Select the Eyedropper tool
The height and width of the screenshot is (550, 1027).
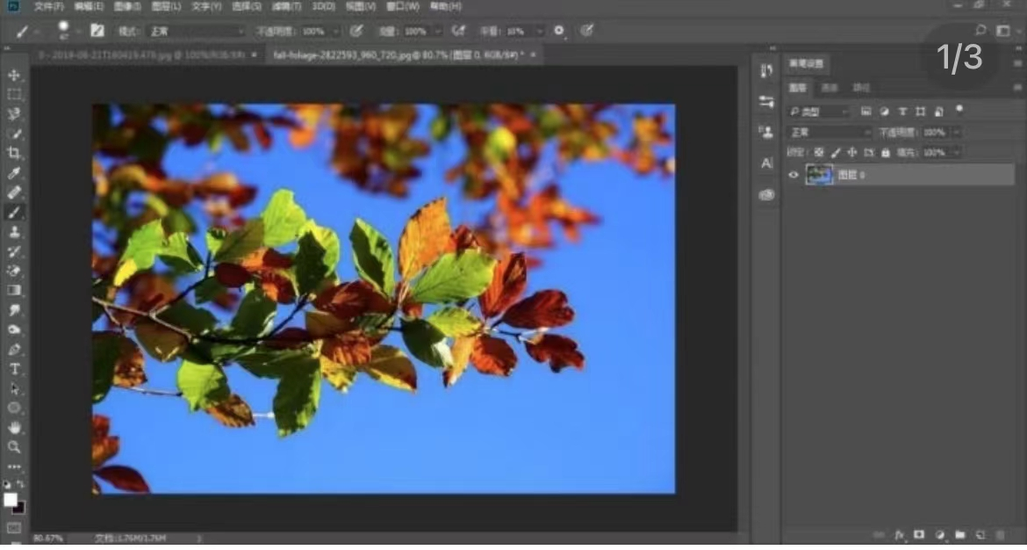pyautogui.click(x=14, y=172)
